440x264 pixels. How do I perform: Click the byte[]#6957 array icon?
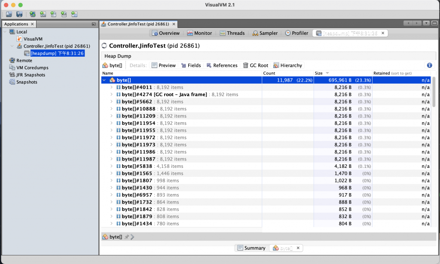119,195
